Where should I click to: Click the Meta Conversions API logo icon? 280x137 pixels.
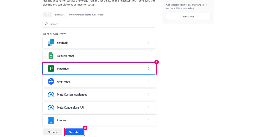[x=51, y=107]
